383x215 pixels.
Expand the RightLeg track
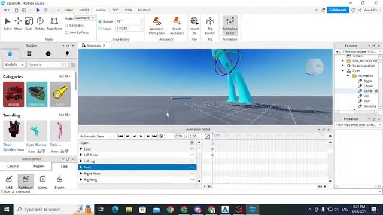click(x=81, y=180)
